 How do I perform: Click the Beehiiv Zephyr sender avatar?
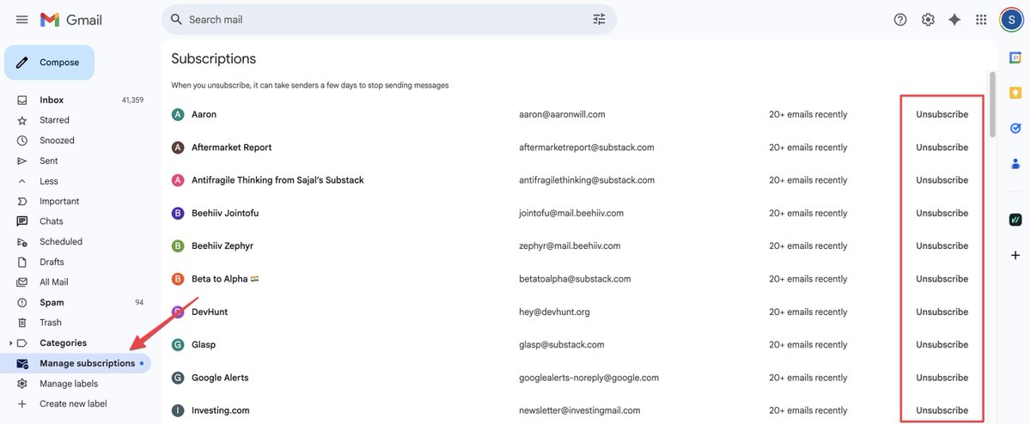pos(178,245)
